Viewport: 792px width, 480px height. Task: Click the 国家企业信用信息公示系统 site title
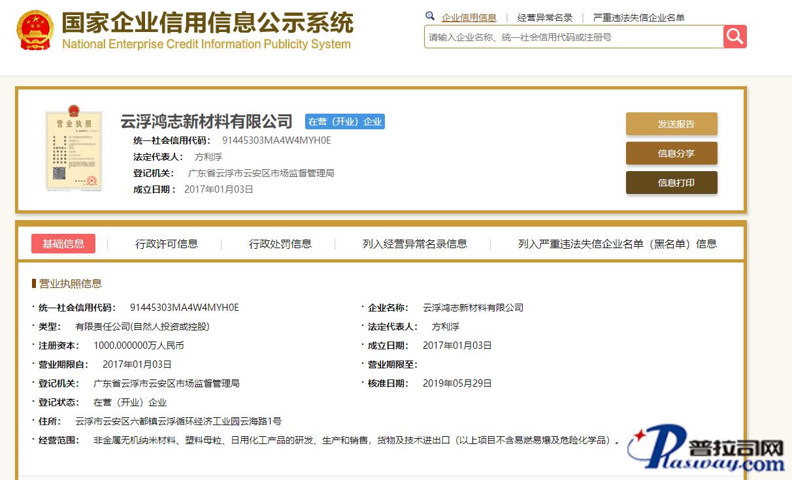207,24
